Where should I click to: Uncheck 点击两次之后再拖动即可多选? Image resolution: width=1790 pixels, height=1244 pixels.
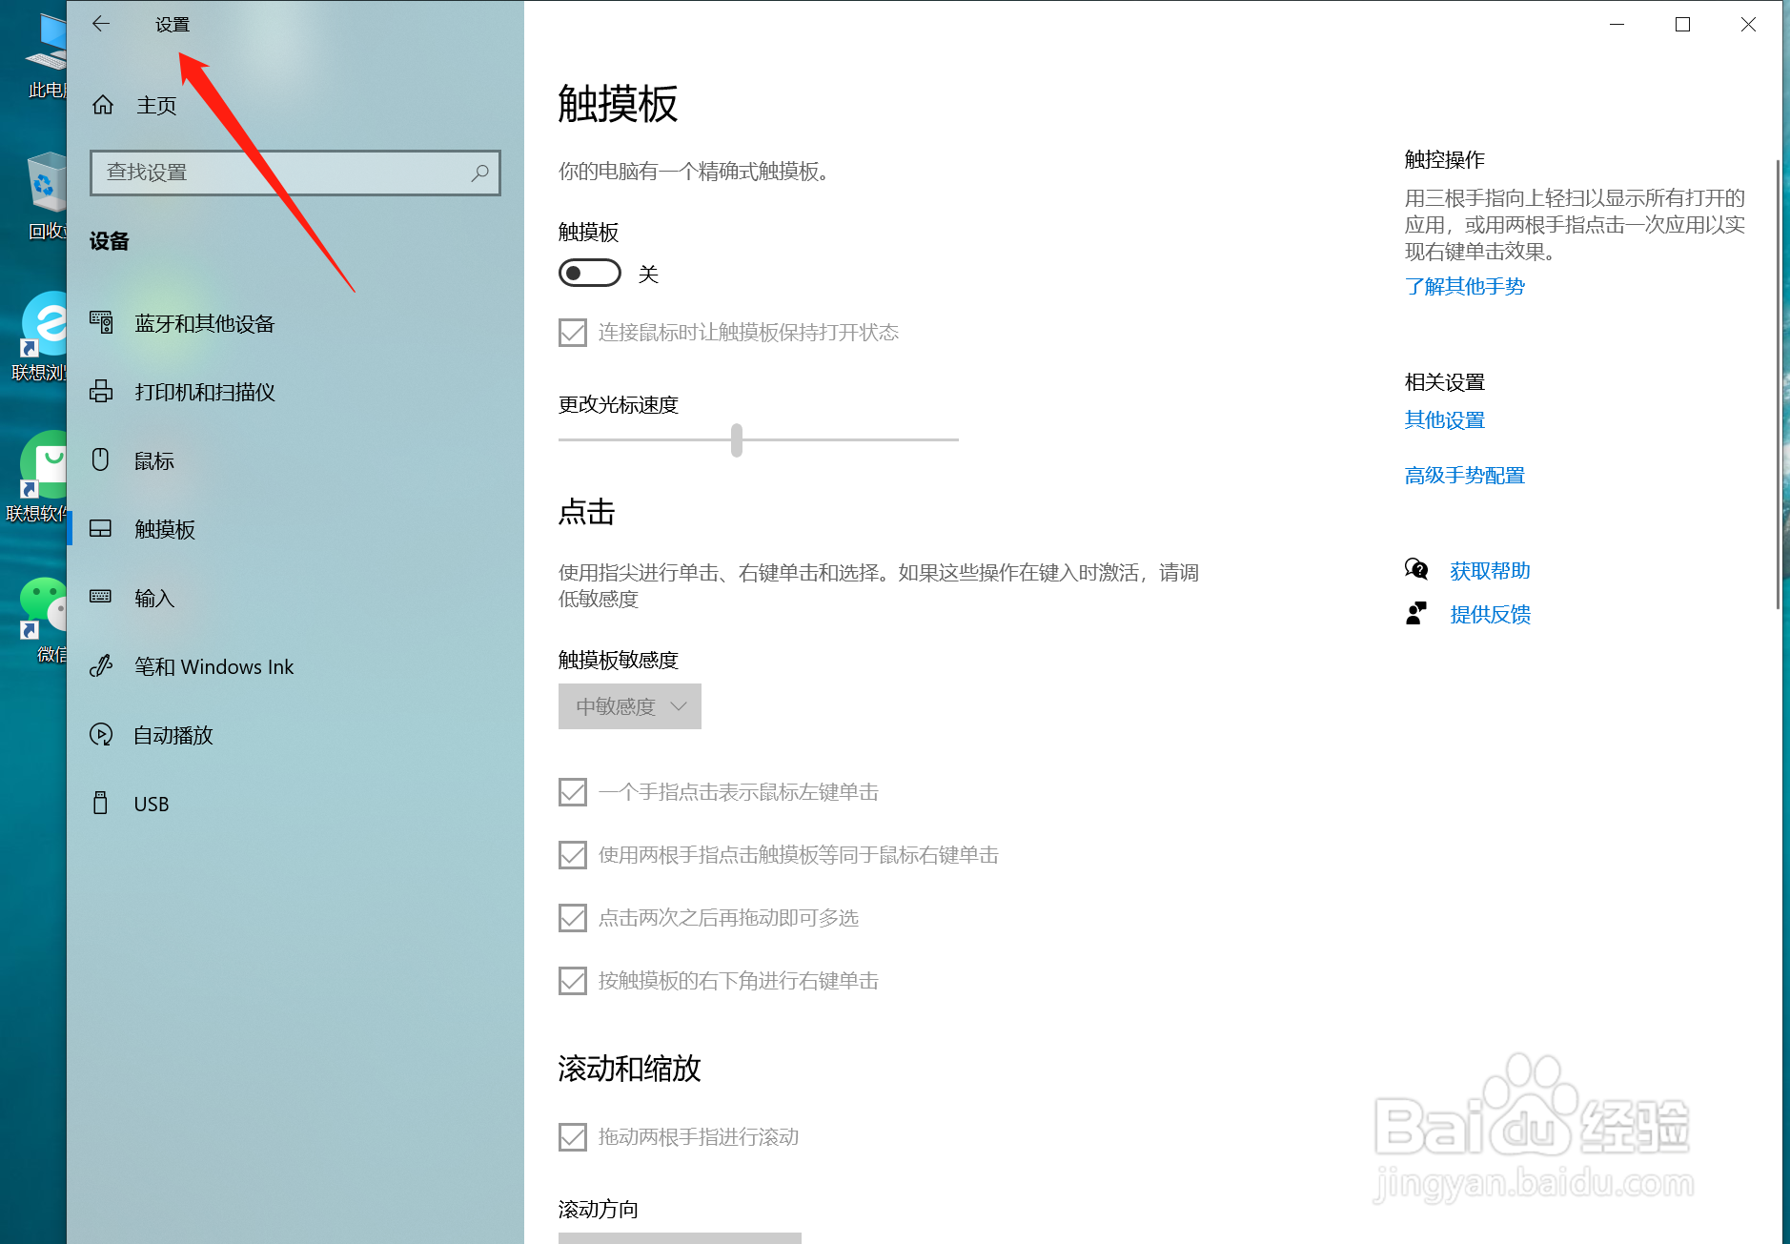tap(572, 918)
